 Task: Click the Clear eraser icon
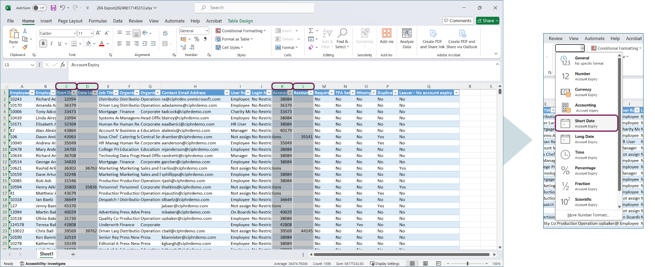pos(311,47)
